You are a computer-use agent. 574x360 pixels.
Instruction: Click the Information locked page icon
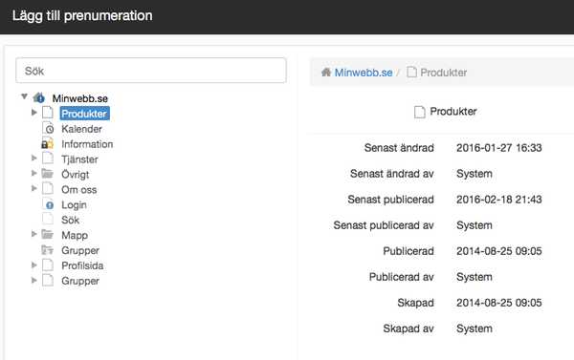(x=47, y=143)
